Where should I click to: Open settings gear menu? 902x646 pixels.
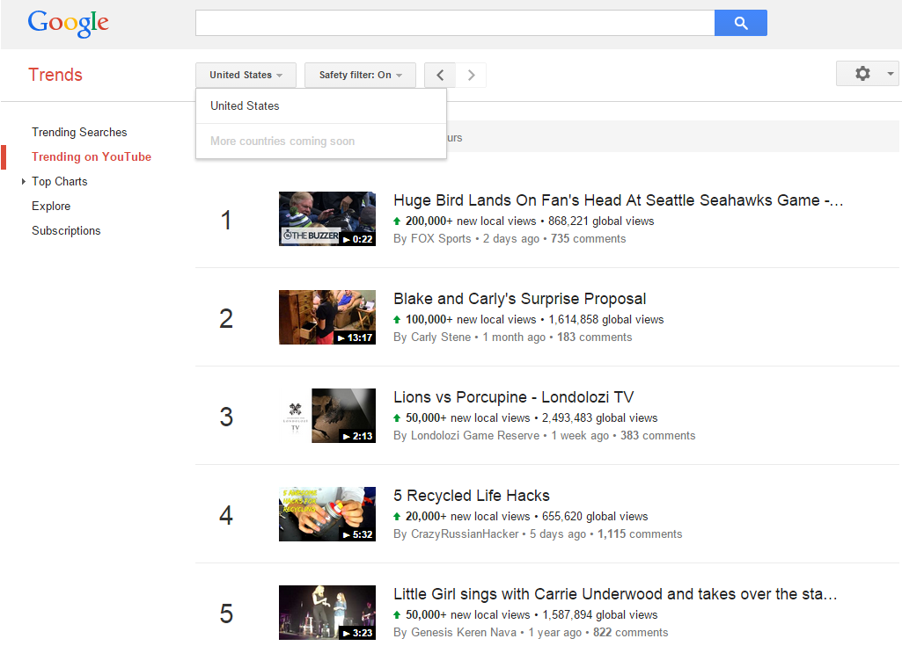(862, 74)
